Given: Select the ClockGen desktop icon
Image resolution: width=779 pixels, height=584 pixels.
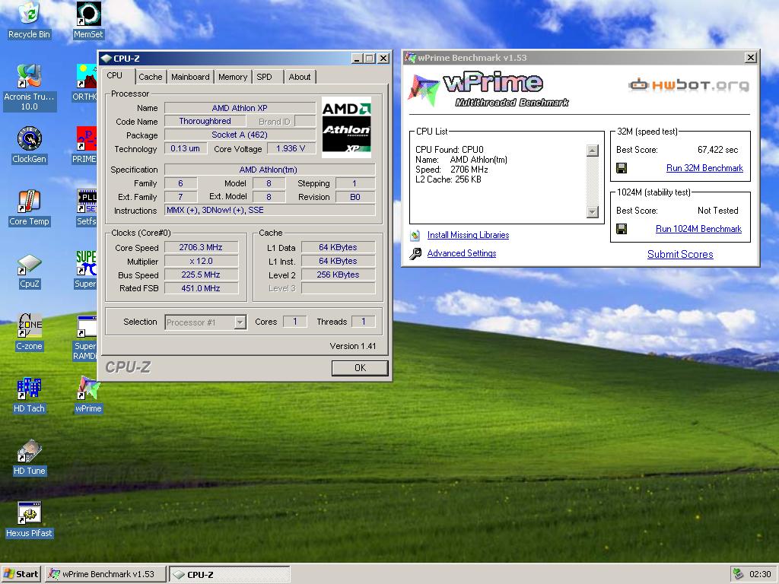Looking at the screenshot, I should [x=29, y=145].
